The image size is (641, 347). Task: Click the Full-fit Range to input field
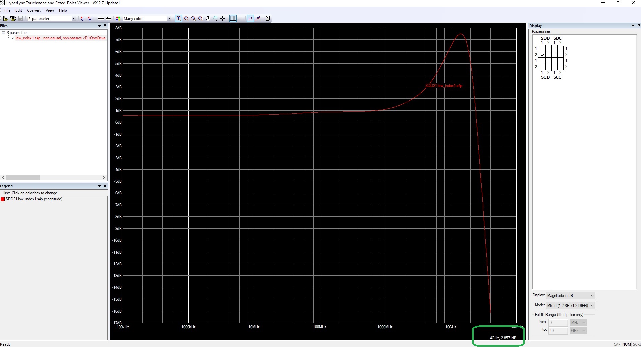[558, 331]
